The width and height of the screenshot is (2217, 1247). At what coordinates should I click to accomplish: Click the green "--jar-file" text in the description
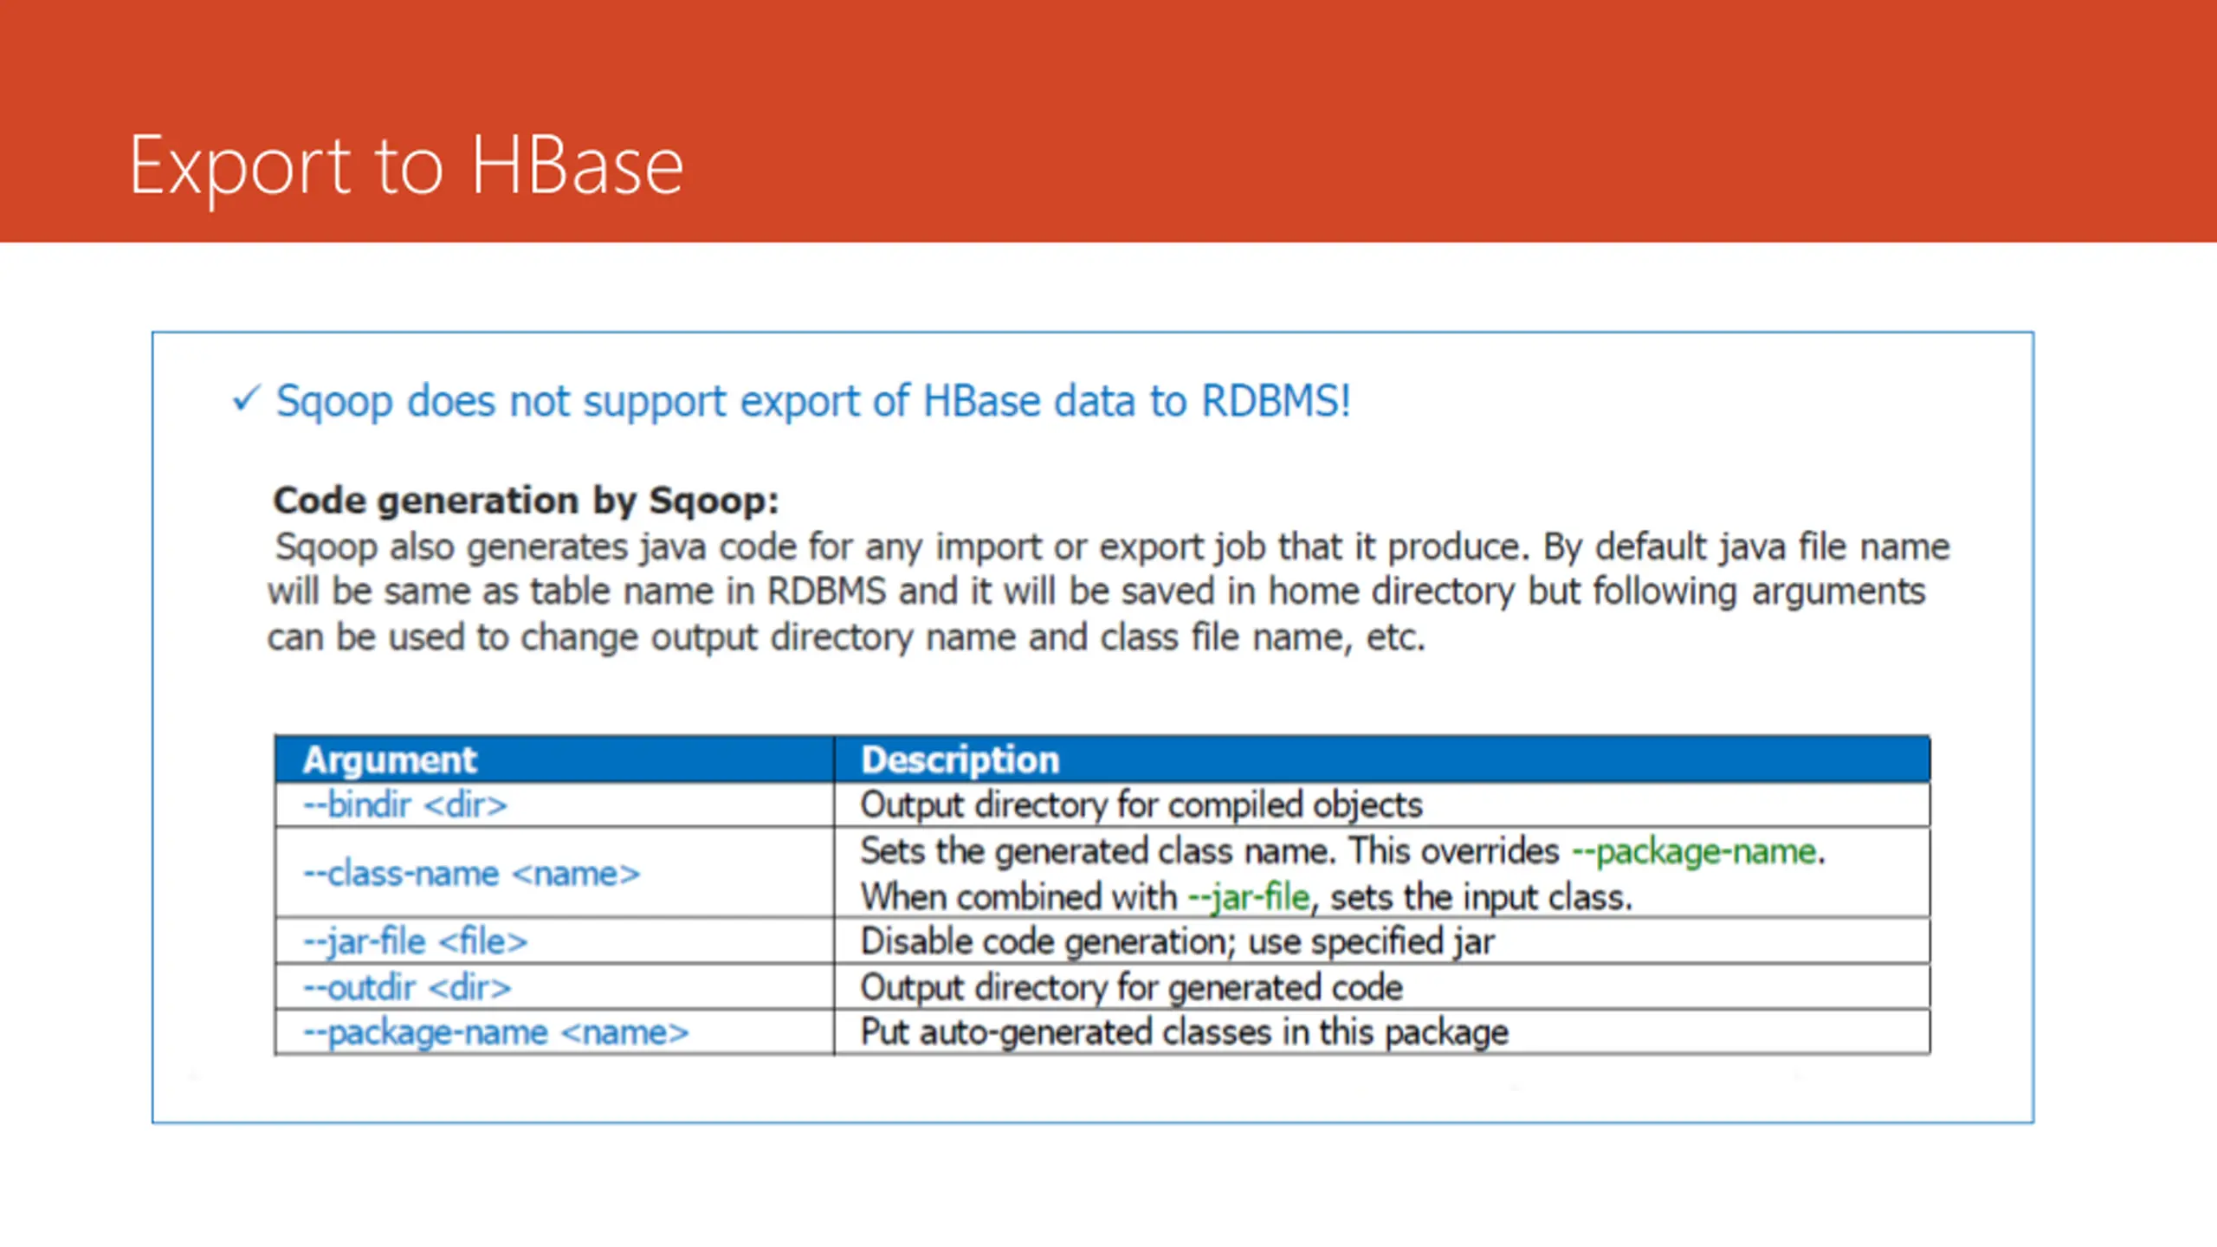(1249, 897)
